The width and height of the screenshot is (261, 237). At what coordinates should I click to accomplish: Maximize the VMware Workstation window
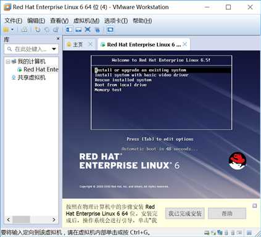(228, 7)
